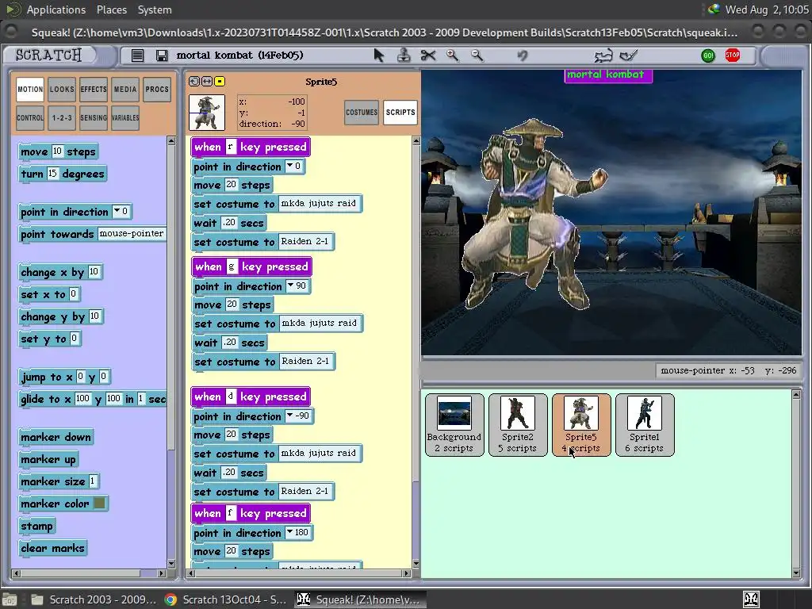Image resolution: width=812 pixels, height=609 pixels.
Task: Click the paintbrush checkmark icon
Action: pos(629,55)
